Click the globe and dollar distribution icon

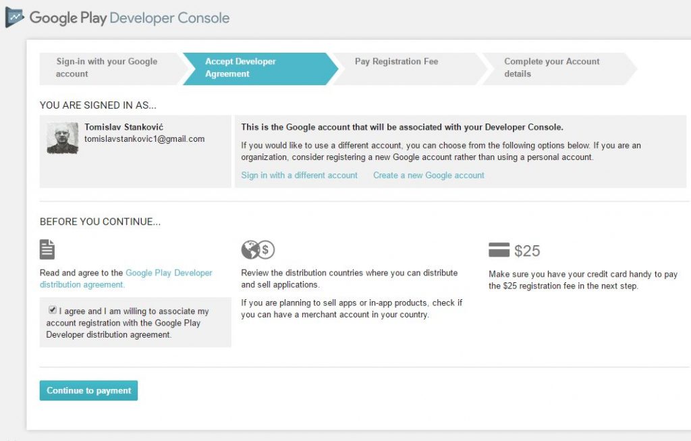pyautogui.click(x=258, y=250)
